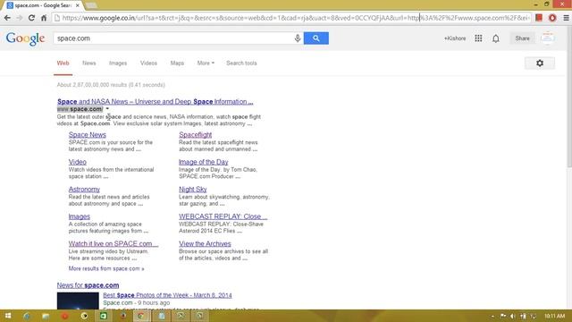Click the Google logo
Screen dimensions: 572x322
[x=25, y=38]
